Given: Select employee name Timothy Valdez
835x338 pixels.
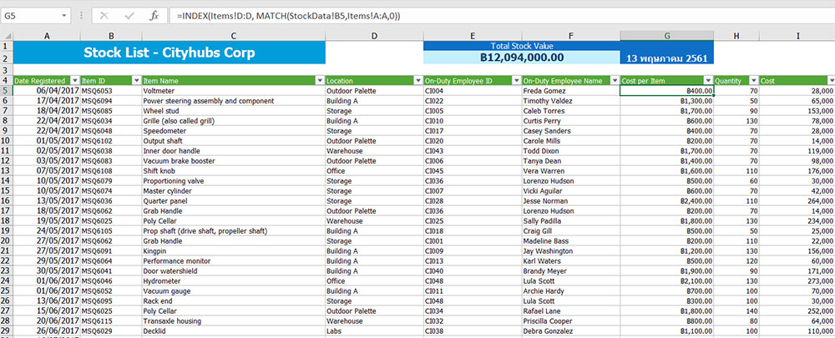Looking at the screenshot, I should click(x=571, y=101).
